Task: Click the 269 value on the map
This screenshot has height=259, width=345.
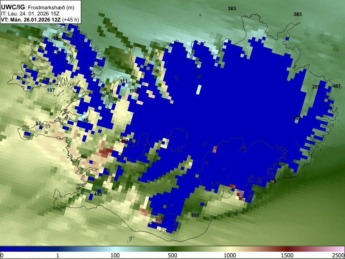Action: [x=297, y=119]
